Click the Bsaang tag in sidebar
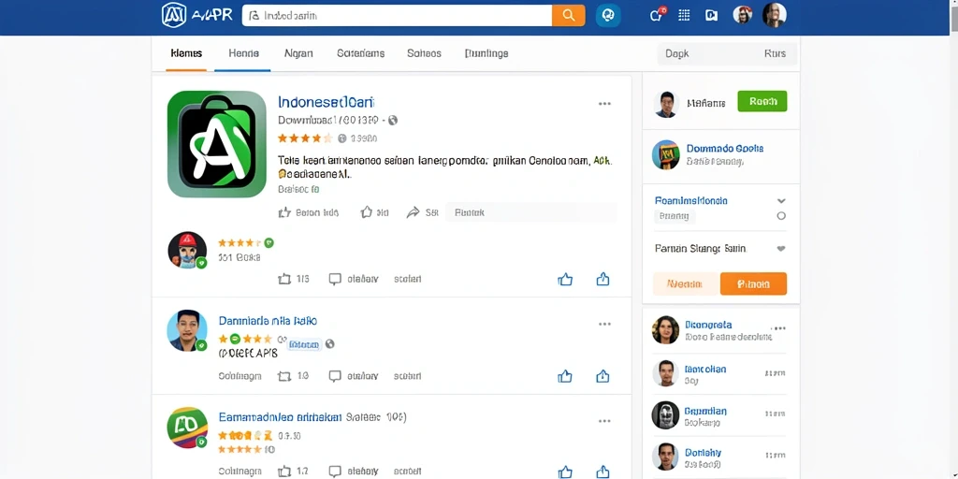Screen dimensions: 958x479 pyautogui.click(x=674, y=216)
